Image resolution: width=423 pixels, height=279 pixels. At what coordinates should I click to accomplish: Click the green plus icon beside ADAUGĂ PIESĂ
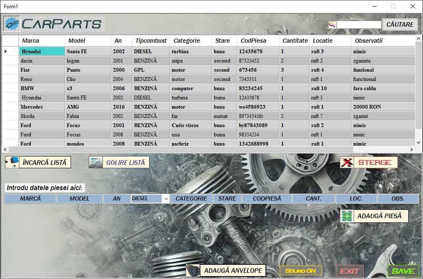pyautogui.click(x=347, y=216)
